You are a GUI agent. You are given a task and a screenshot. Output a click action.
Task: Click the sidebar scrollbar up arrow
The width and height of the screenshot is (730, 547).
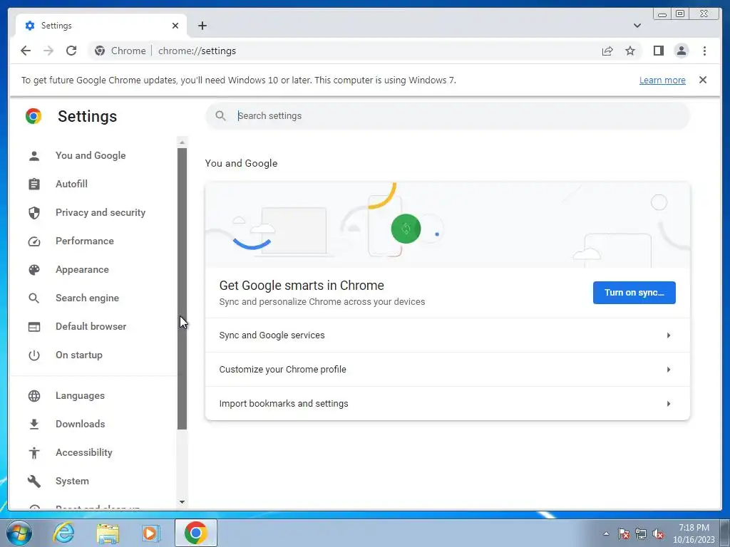point(182,142)
